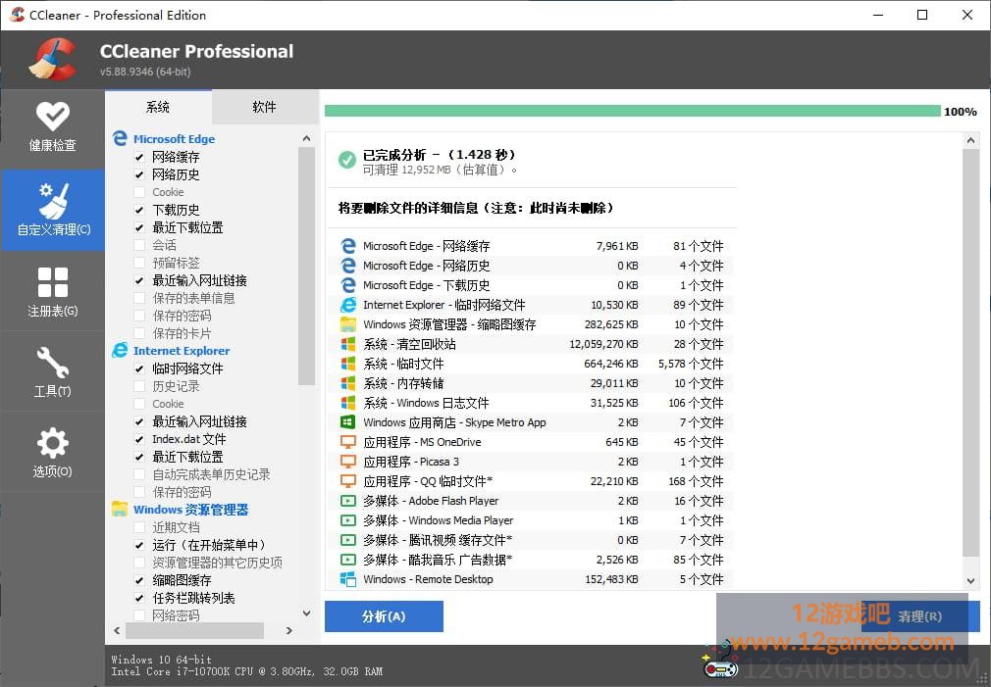This screenshot has width=991, height=687.
Task: Click the 系统 - 清空回收站 row
Action: [x=532, y=344]
